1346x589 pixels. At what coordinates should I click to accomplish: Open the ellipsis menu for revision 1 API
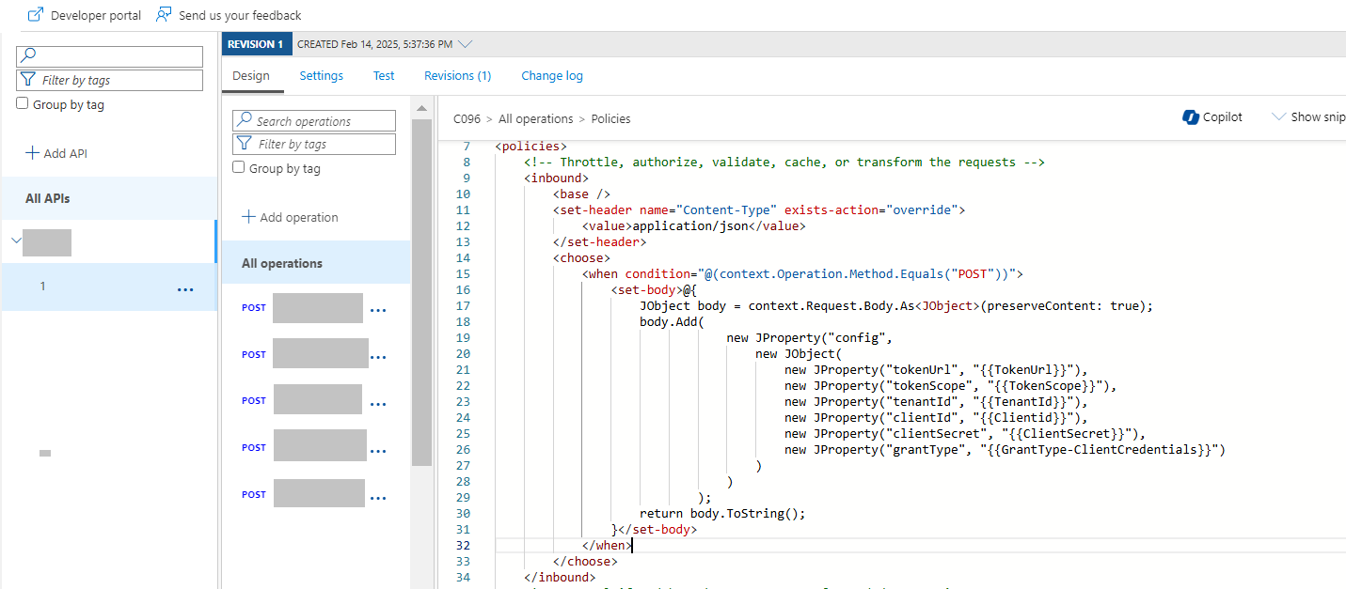185,289
